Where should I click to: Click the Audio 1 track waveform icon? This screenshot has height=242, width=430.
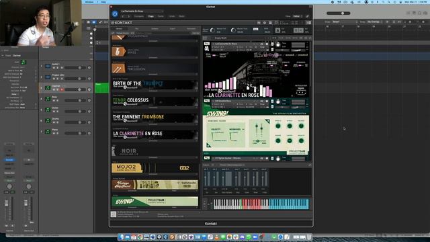tap(48, 66)
